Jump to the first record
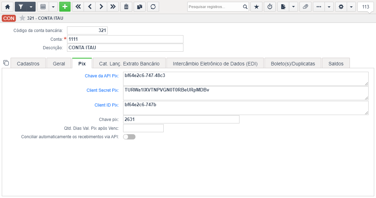This screenshot has width=376, height=198. [x=78, y=7]
